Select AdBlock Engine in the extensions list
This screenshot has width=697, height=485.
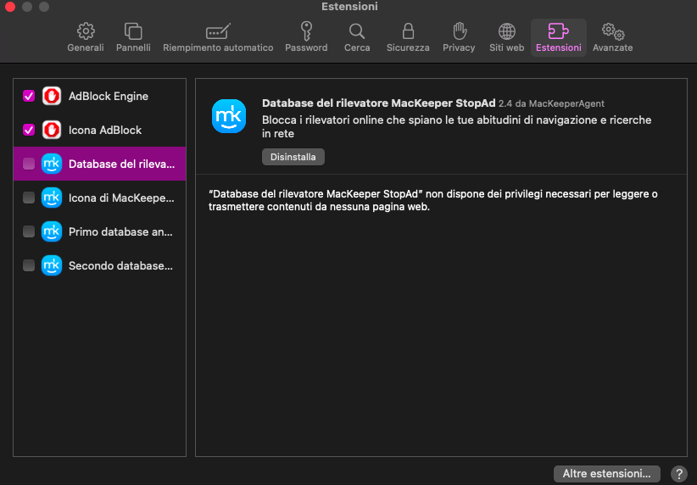coord(99,96)
